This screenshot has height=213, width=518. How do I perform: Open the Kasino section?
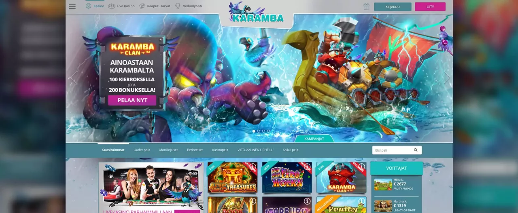95,6
